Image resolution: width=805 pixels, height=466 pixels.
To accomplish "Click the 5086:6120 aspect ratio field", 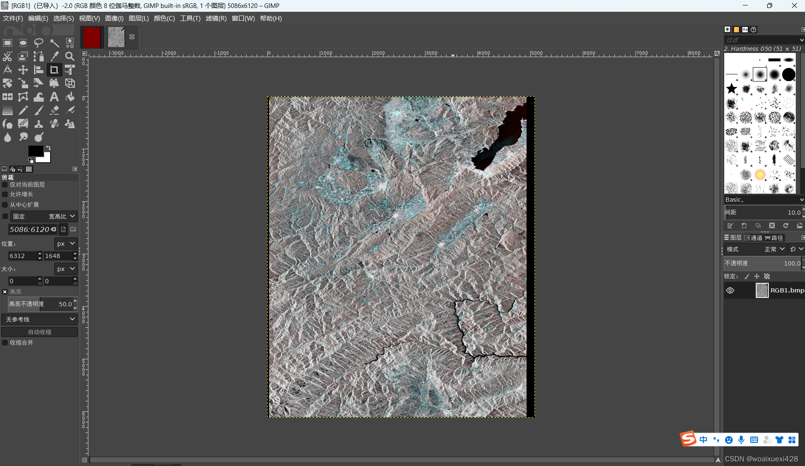I will pos(33,229).
